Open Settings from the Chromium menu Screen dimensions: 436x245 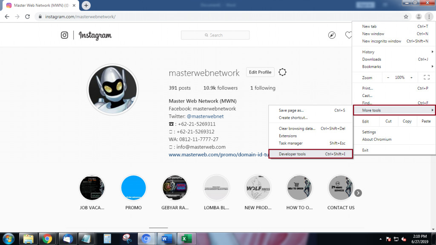[x=394, y=132]
